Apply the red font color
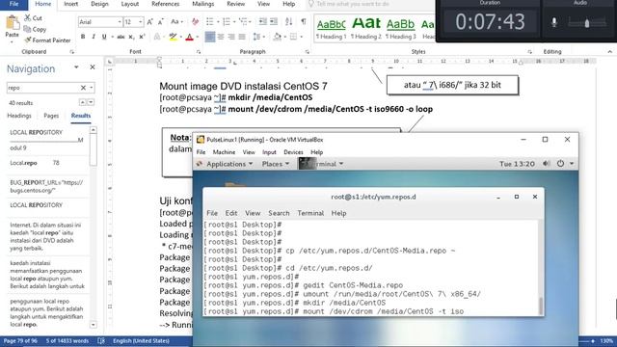This screenshot has height=347, width=617. tap(189, 37)
